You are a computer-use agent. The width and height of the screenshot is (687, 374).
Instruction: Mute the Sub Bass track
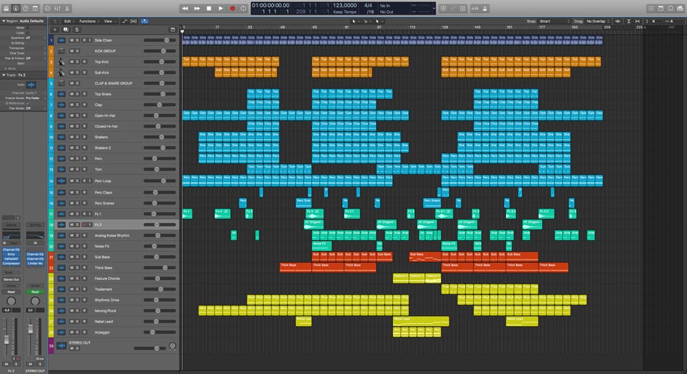[71, 257]
